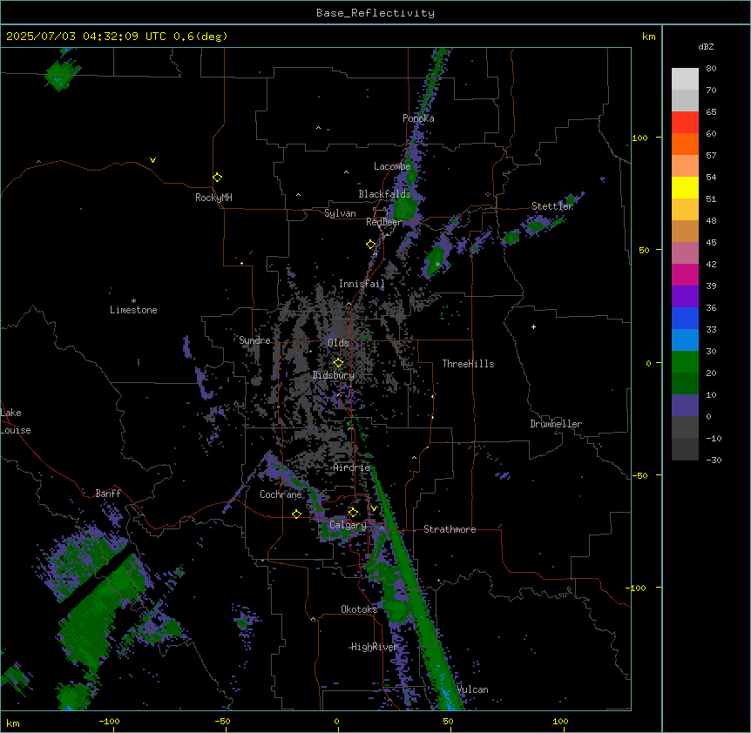The width and height of the screenshot is (751, 733).
Task: Click the royal blue 33–36 dBZ legend swatch
Action: (685, 319)
